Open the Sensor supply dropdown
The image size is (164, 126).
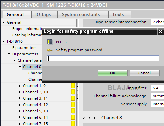[x=157, y=104]
